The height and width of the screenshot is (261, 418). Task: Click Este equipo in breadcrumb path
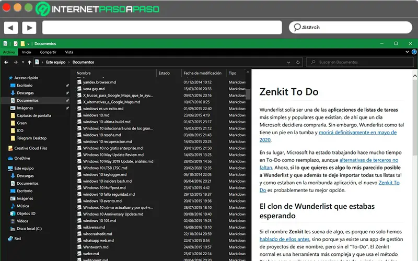coord(55,62)
